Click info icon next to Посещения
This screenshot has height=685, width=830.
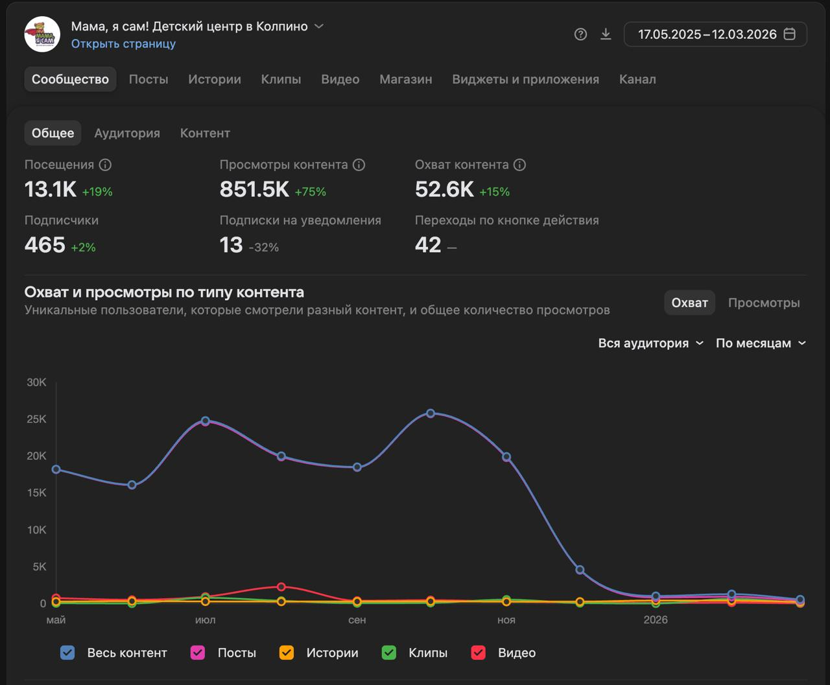104,165
